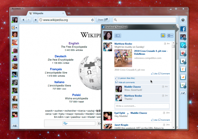Viewport: 198px width, 139px height.
Task: Click the user profile picture in the toolbar
Action: click(15, 20)
